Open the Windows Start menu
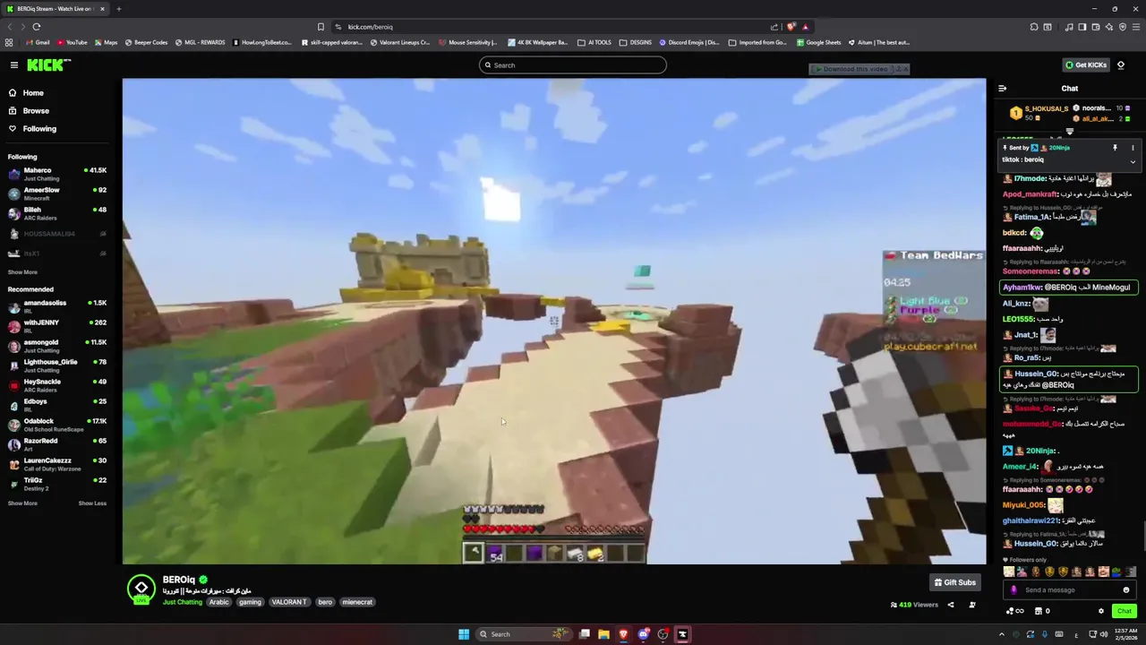Viewport: 1146px width, 645px height. click(x=463, y=634)
